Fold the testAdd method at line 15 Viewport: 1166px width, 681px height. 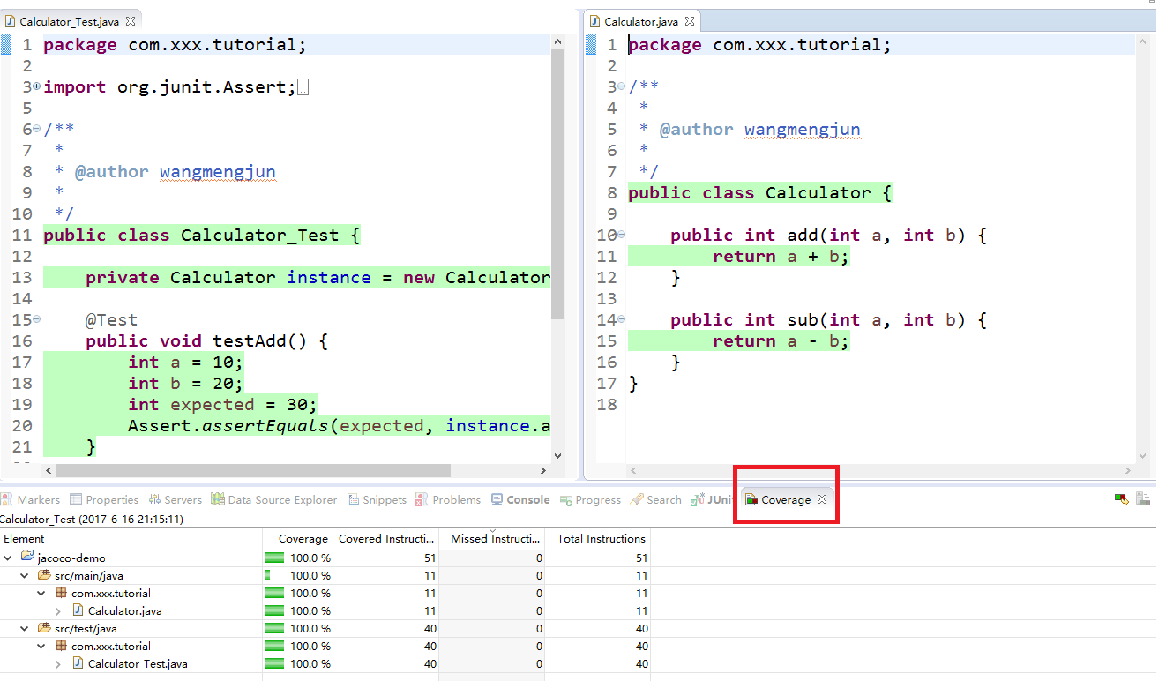[x=36, y=319]
